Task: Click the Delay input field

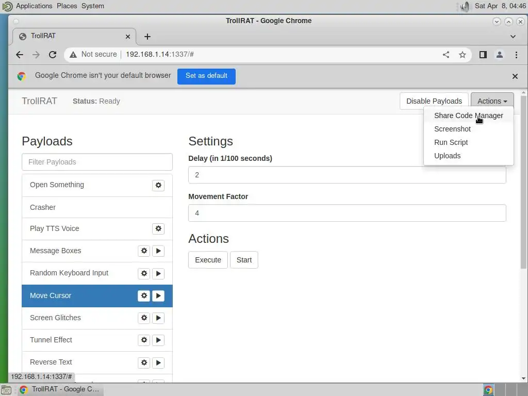Action: (x=347, y=175)
